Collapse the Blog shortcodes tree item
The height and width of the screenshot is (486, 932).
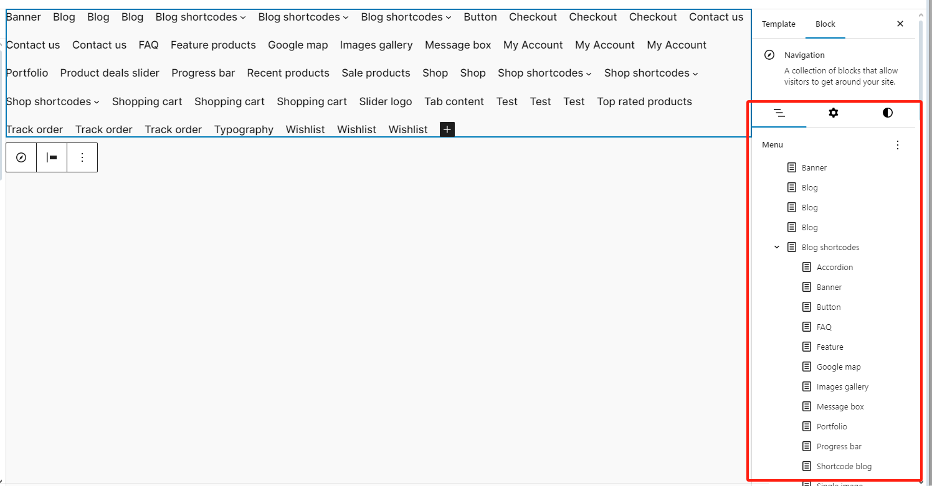[777, 247]
